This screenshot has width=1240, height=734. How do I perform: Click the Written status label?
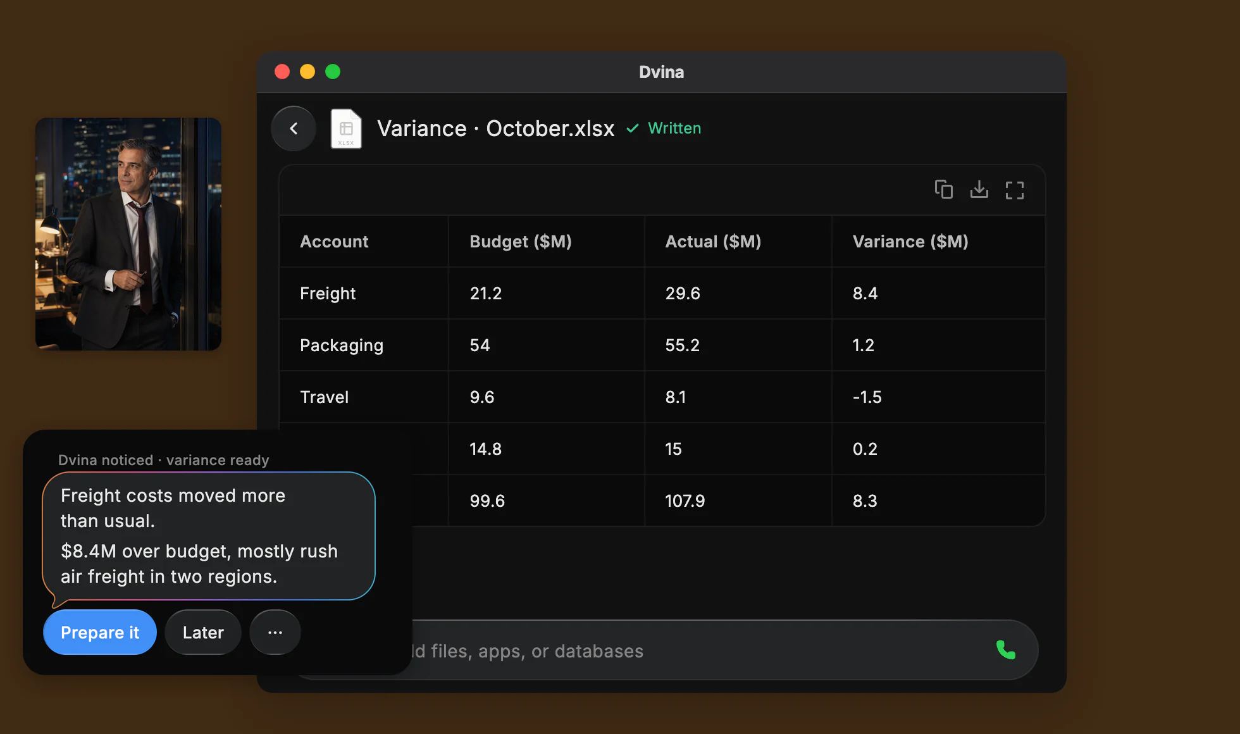click(x=674, y=128)
